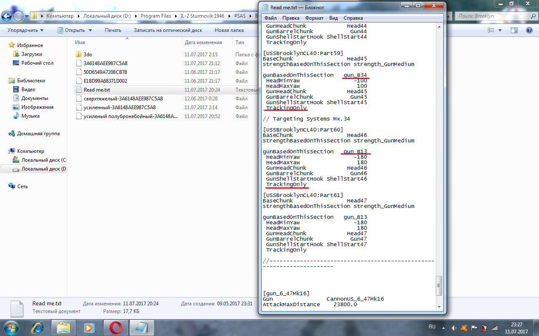Click Записать на оптический диск
The image size is (539, 336).
coord(168,30)
